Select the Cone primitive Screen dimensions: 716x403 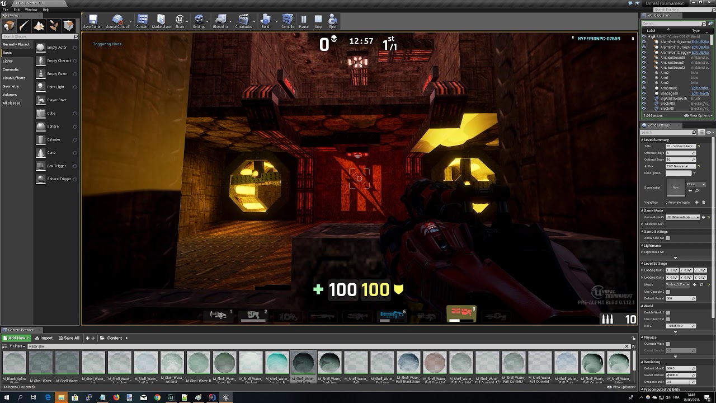click(x=56, y=153)
